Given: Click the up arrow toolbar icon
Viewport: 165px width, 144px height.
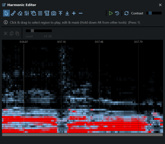Looking at the screenshot, I should [61, 13].
